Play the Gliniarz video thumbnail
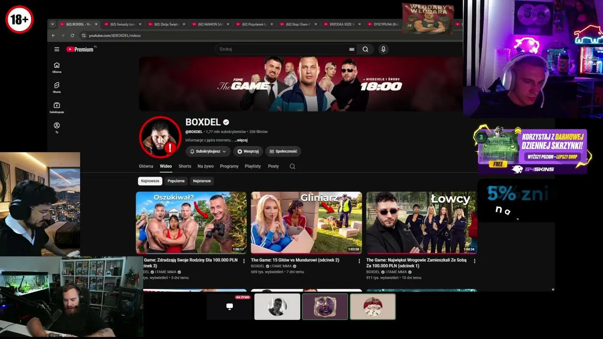The image size is (603, 339). pos(306,222)
